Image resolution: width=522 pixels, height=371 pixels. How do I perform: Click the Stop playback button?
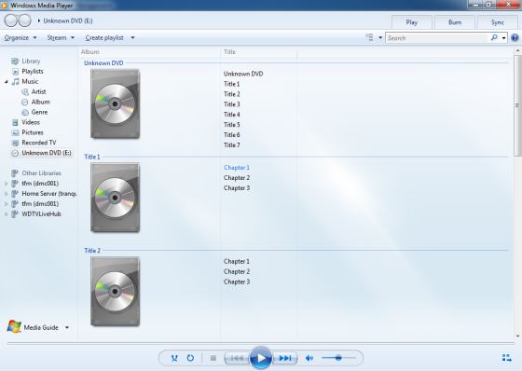[x=213, y=358]
